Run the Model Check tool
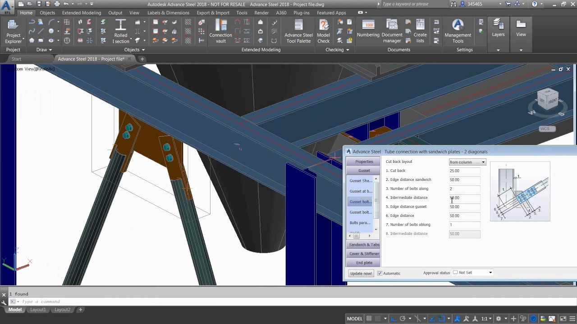 [x=323, y=31]
